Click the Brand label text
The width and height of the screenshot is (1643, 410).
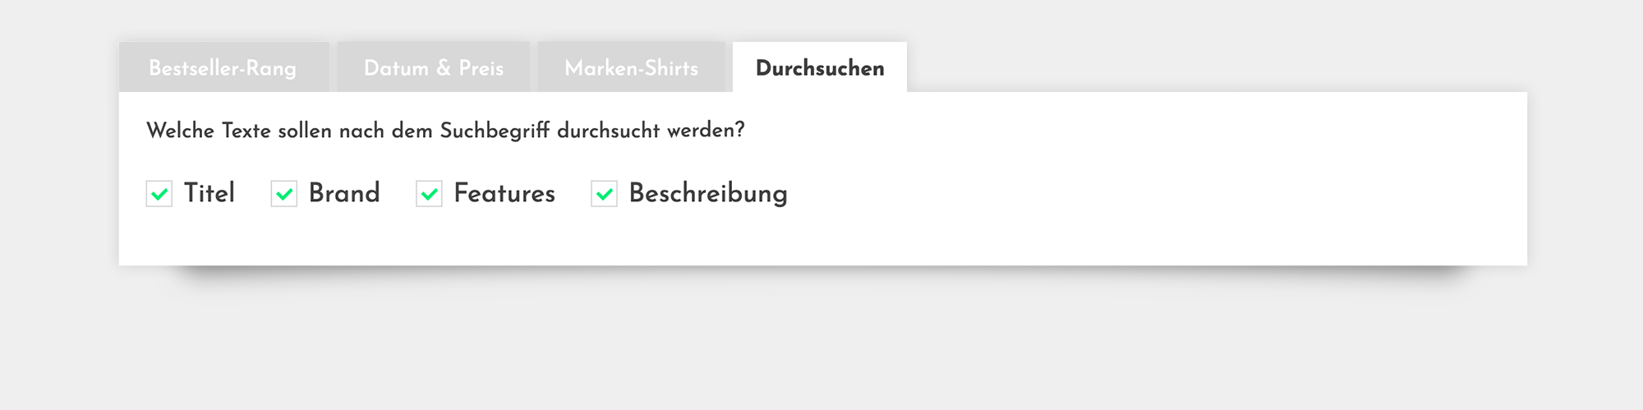[x=344, y=193]
